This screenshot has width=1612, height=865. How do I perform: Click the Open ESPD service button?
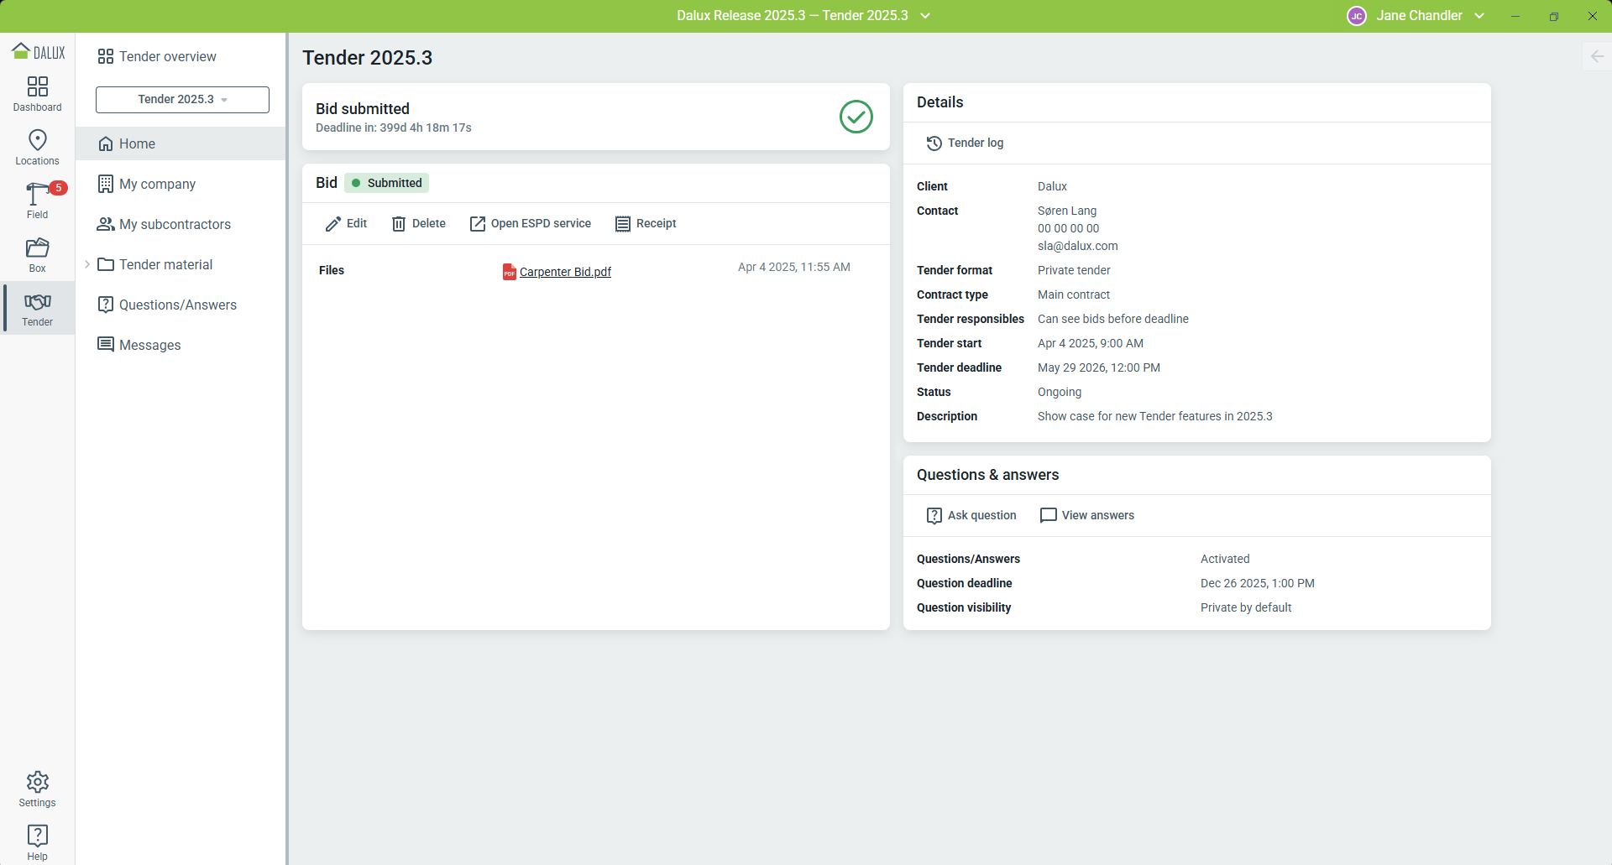pos(530,224)
